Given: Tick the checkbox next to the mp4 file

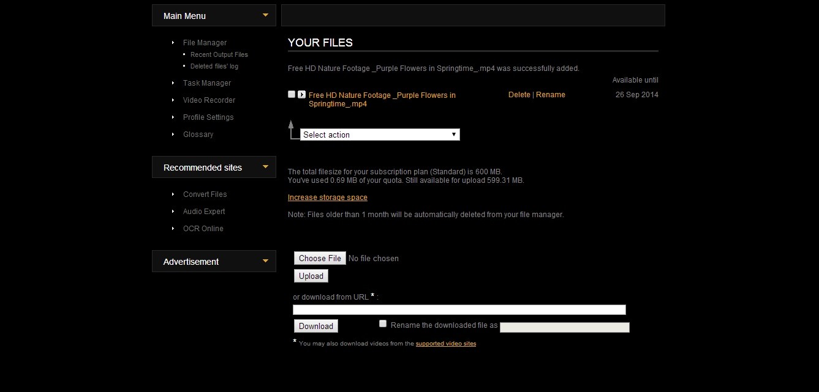Looking at the screenshot, I should click(292, 94).
